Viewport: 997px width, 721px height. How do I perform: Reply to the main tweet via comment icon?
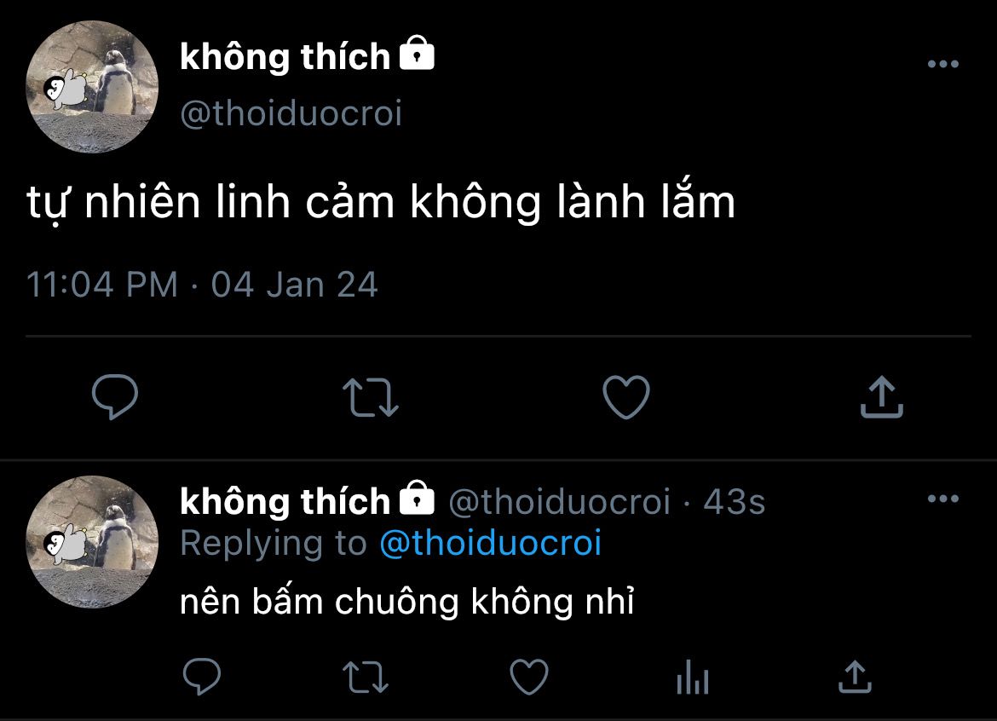point(115,396)
